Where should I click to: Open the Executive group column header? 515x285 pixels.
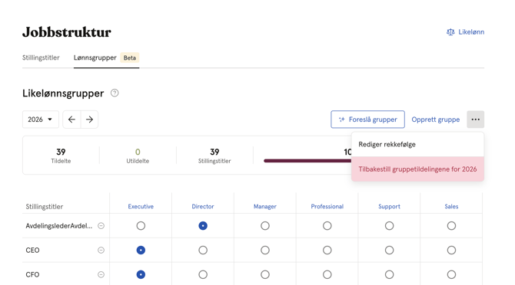pyautogui.click(x=141, y=206)
